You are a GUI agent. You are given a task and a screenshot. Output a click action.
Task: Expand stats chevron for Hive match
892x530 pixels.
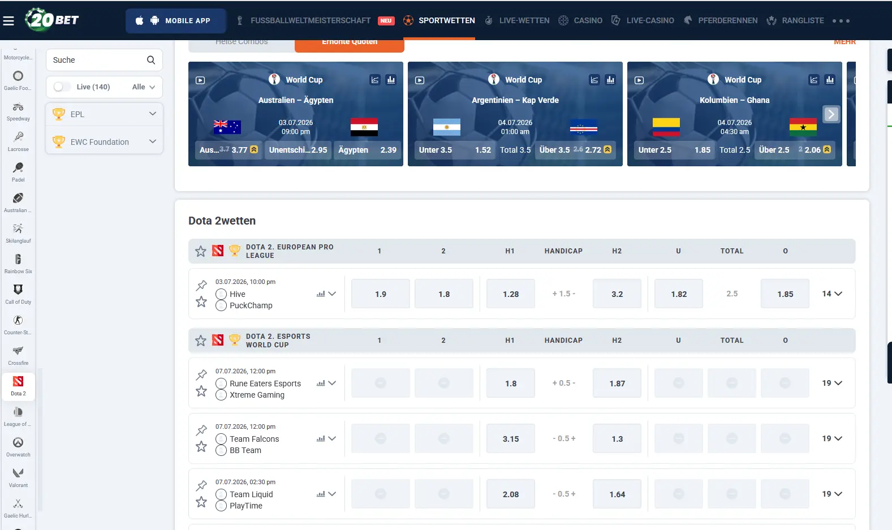(332, 294)
